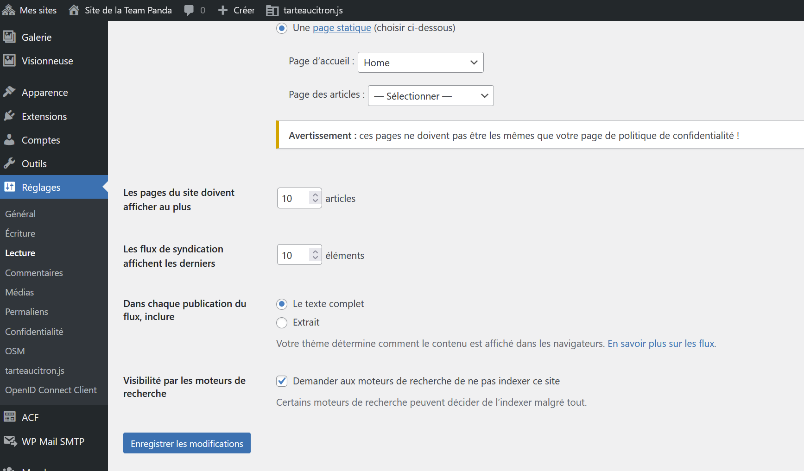Select Le texte complet radio button
The image size is (804, 471).
pos(282,304)
